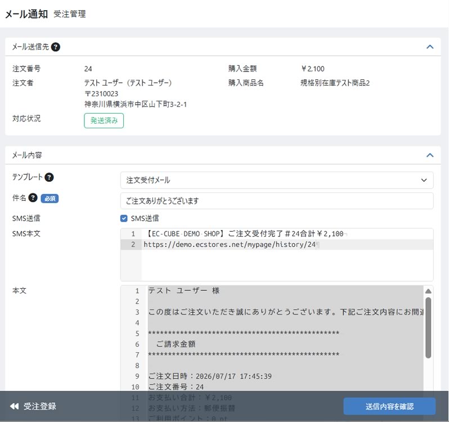This screenshot has height=422, width=449.
Task: Click the order number value 24
Action: [x=88, y=69]
